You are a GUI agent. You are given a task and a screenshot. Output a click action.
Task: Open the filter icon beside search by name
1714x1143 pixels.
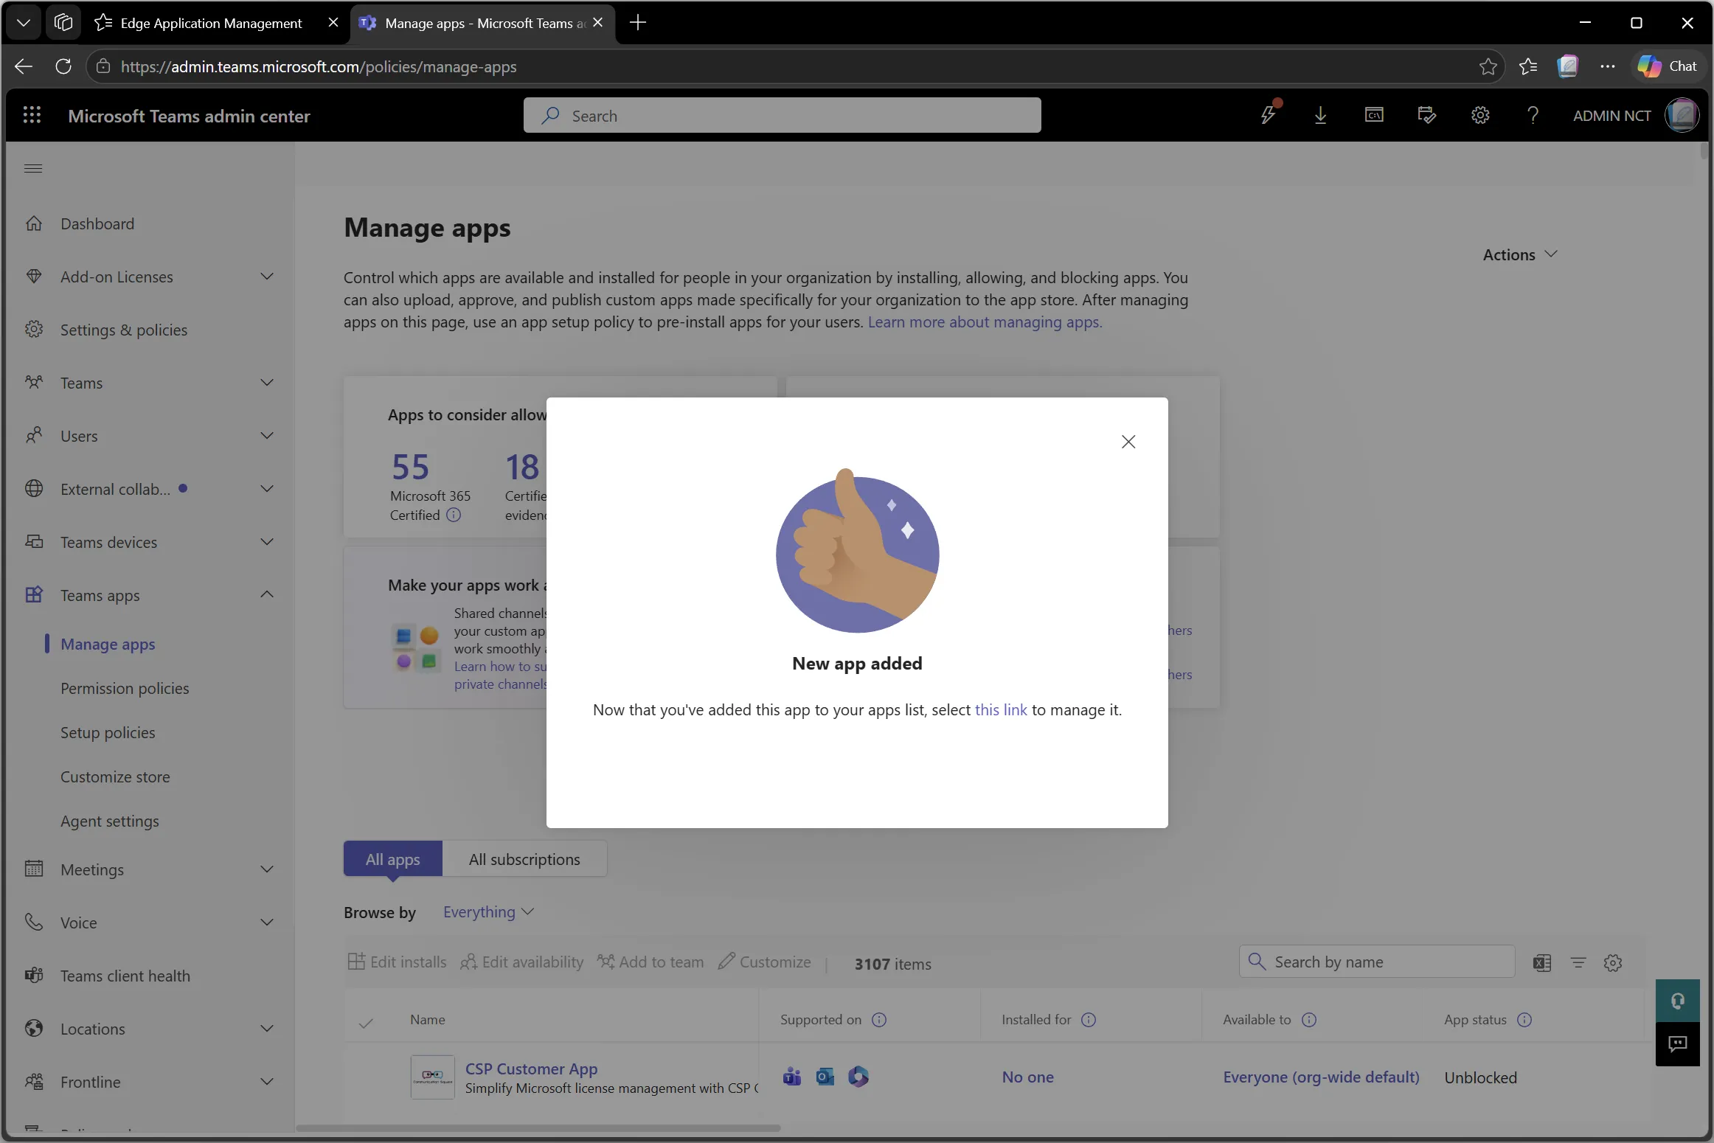tap(1578, 962)
